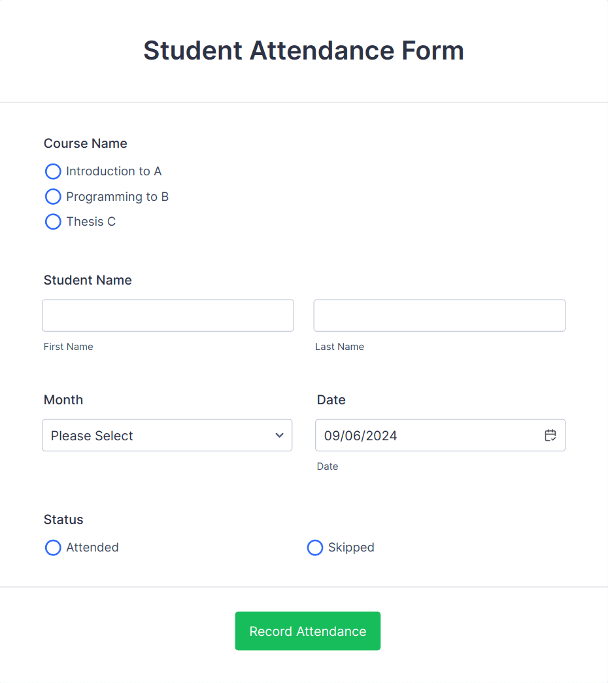
Task: Click the Status section label
Action: (x=63, y=519)
